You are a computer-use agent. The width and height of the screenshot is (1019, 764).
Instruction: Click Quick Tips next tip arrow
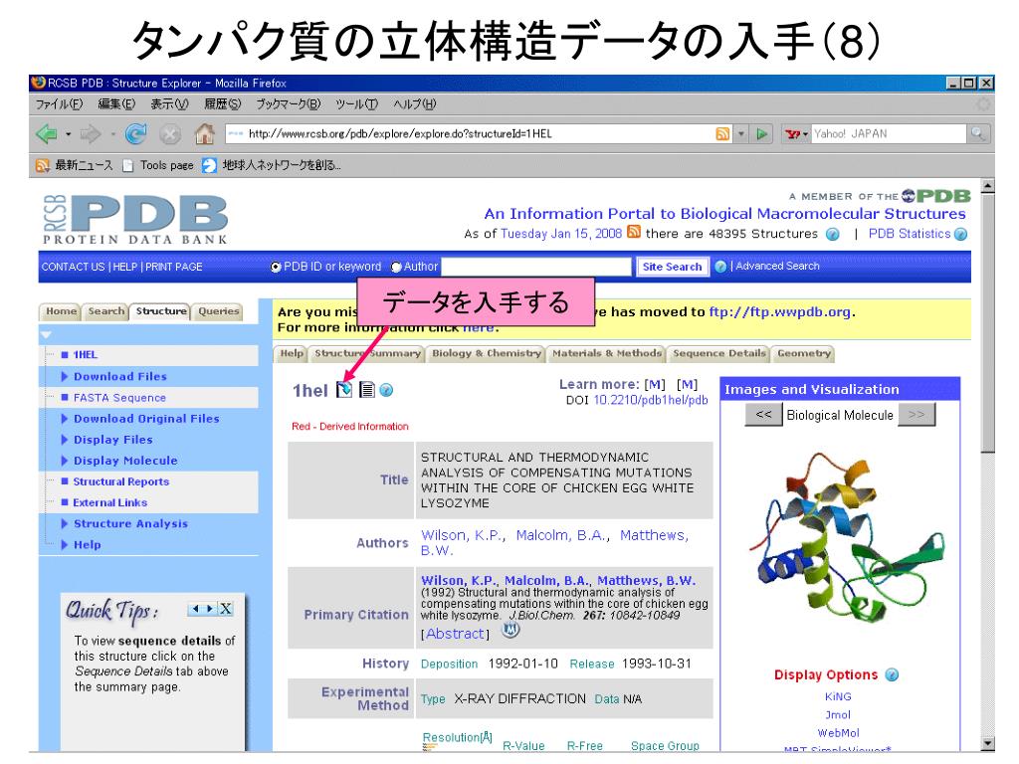point(209,609)
